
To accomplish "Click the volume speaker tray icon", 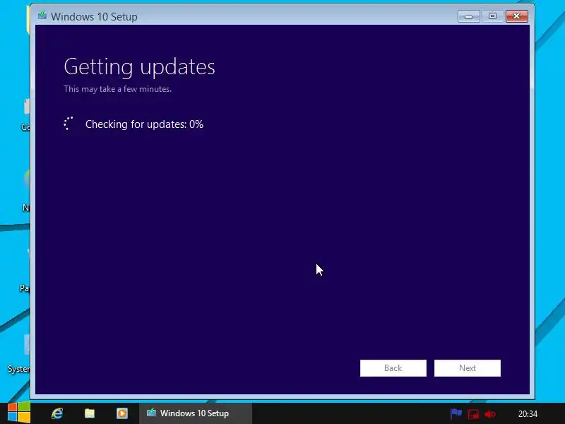I will (x=490, y=414).
